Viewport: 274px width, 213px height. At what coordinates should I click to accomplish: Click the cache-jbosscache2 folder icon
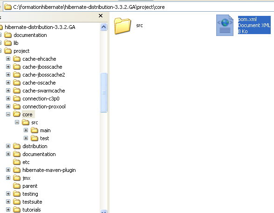pyautogui.click(x=17, y=75)
